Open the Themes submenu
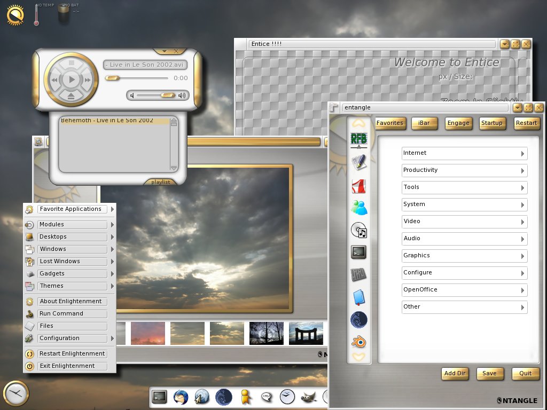The width and height of the screenshot is (547, 410). tap(72, 286)
